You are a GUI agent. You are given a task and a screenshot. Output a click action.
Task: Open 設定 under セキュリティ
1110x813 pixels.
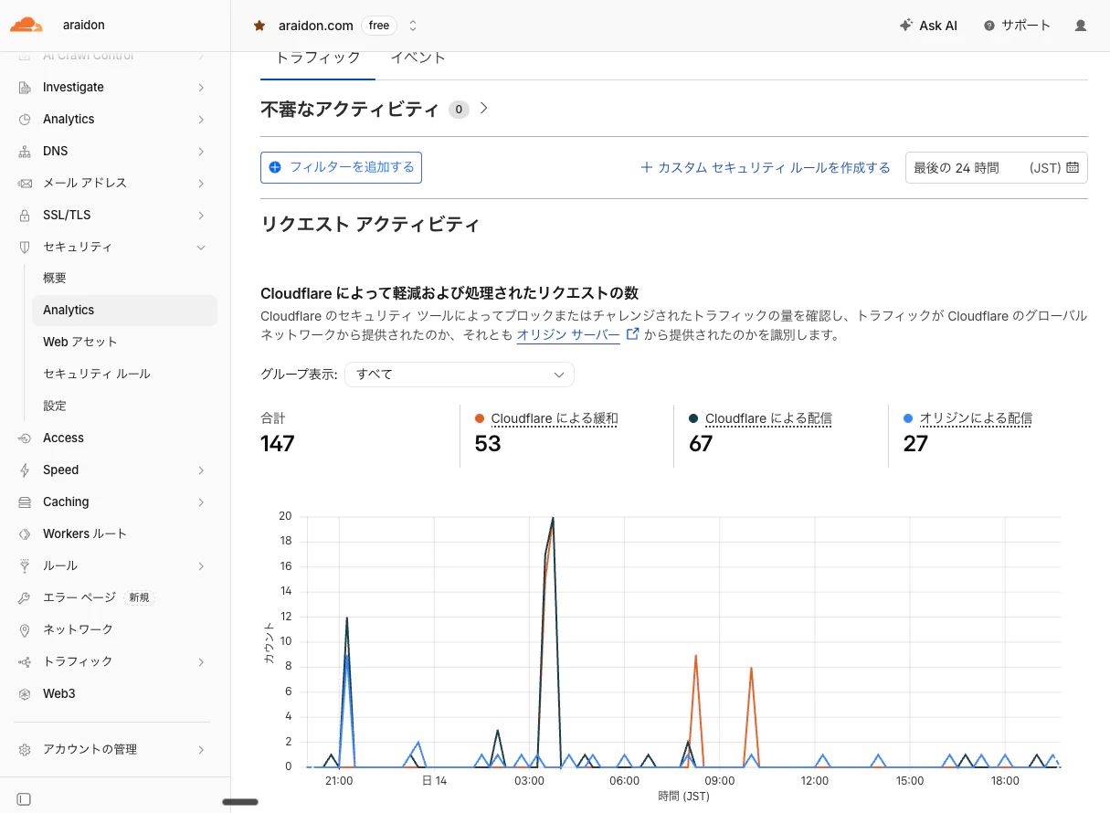tap(55, 406)
